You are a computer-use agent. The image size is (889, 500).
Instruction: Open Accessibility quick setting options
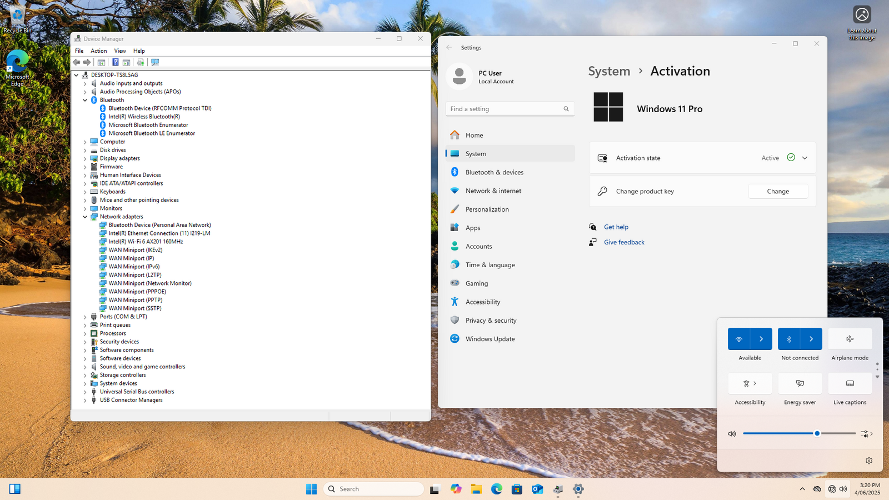tap(750, 383)
